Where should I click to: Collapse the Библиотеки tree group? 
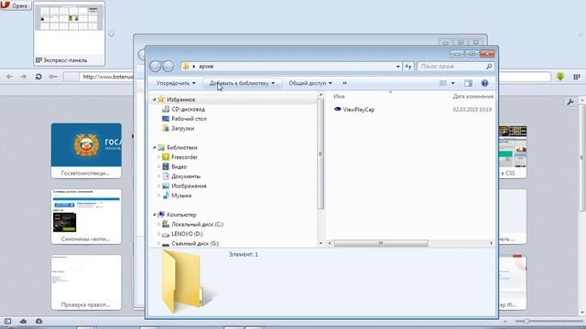(154, 148)
